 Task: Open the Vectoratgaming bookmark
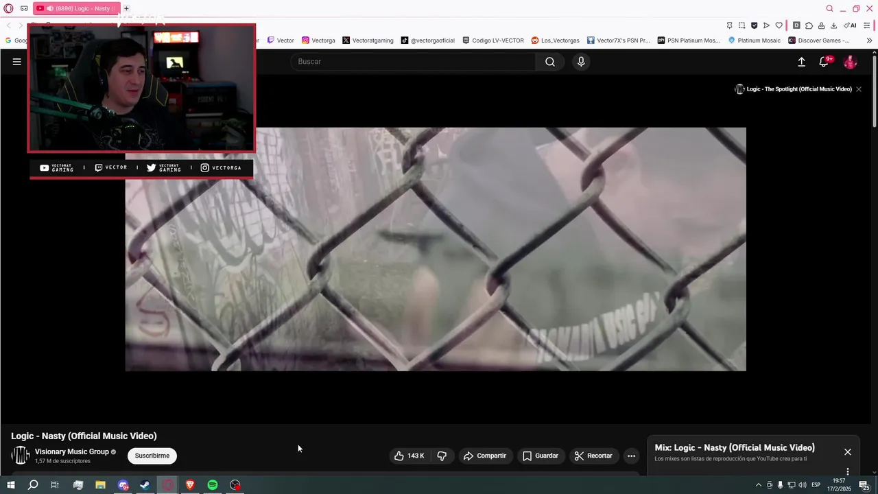pyautogui.click(x=368, y=40)
